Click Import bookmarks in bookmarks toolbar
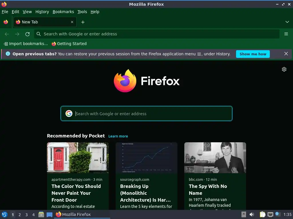The width and height of the screenshot is (293, 219). [26, 44]
